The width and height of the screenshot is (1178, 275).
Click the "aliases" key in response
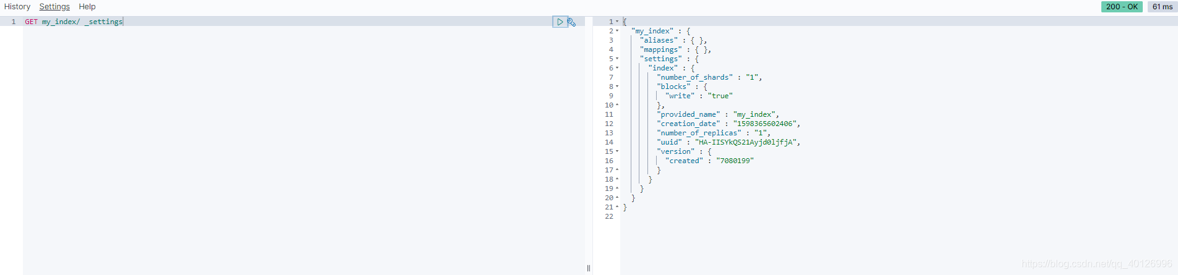659,40
